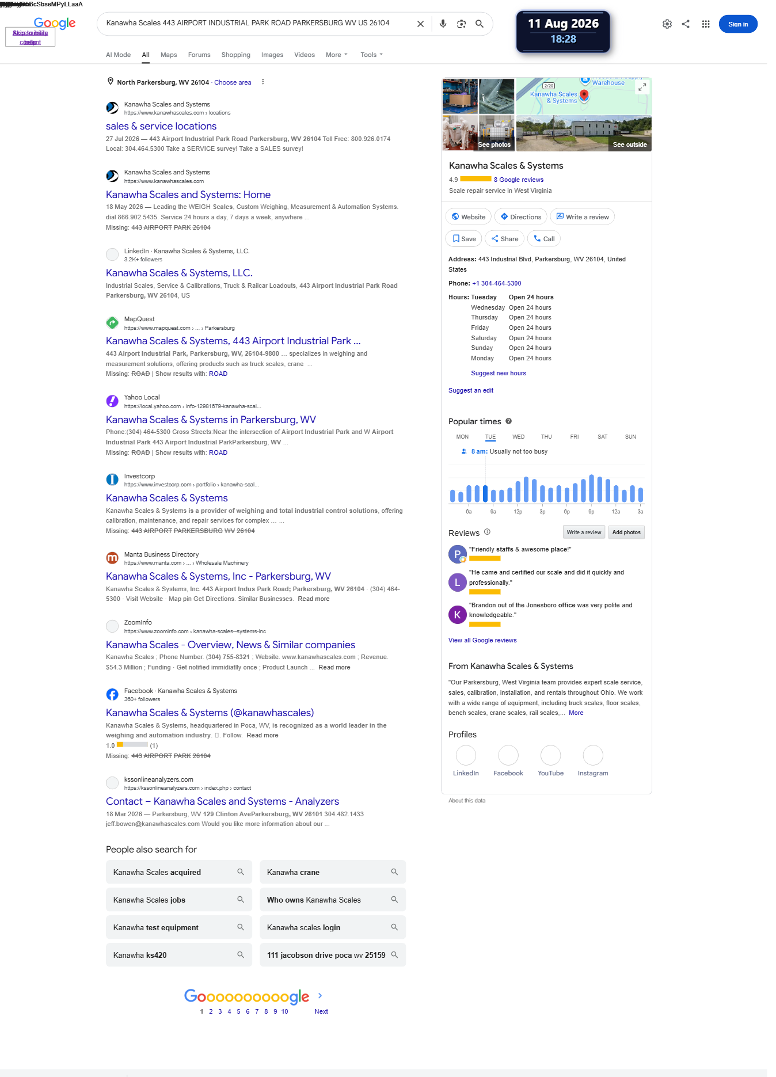
Task: Open Reviews info icon
Action: tap(487, 532)
